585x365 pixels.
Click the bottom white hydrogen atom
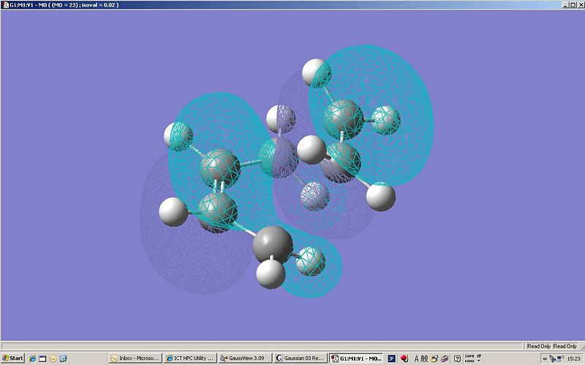[271, 274]
